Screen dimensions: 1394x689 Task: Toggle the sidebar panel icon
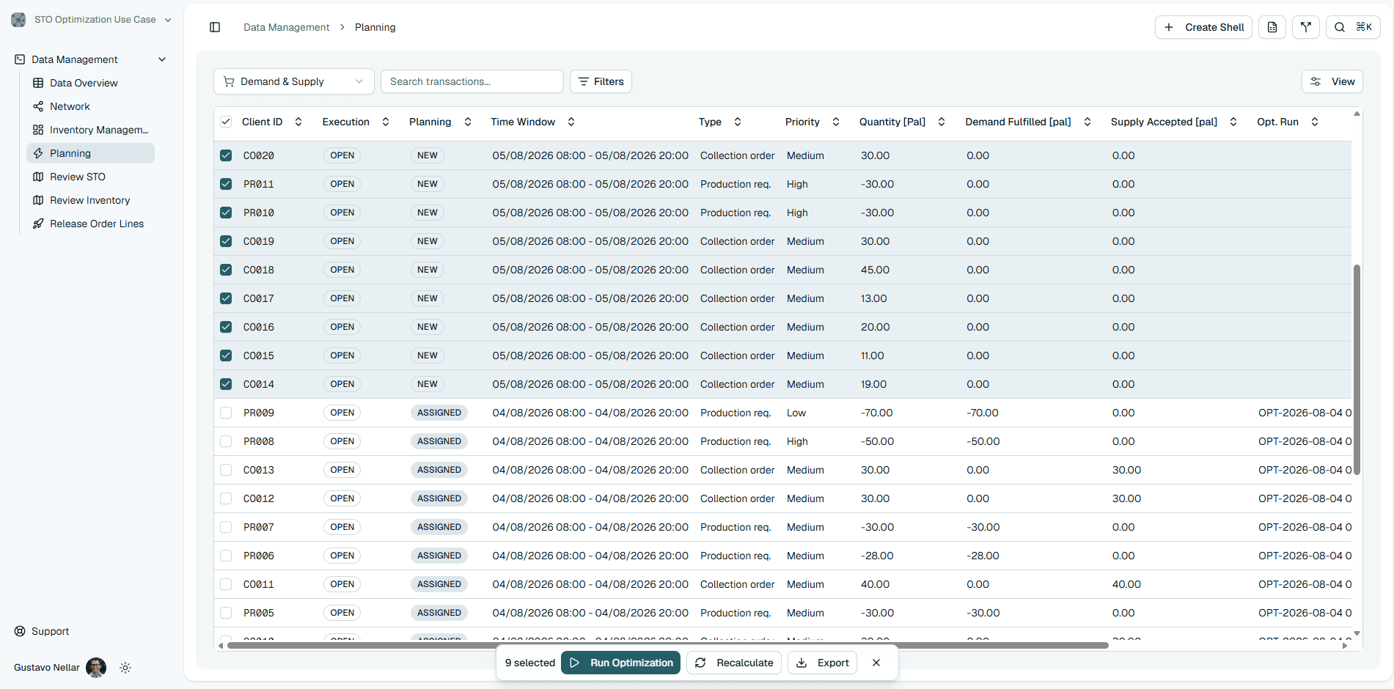point(215,27)
